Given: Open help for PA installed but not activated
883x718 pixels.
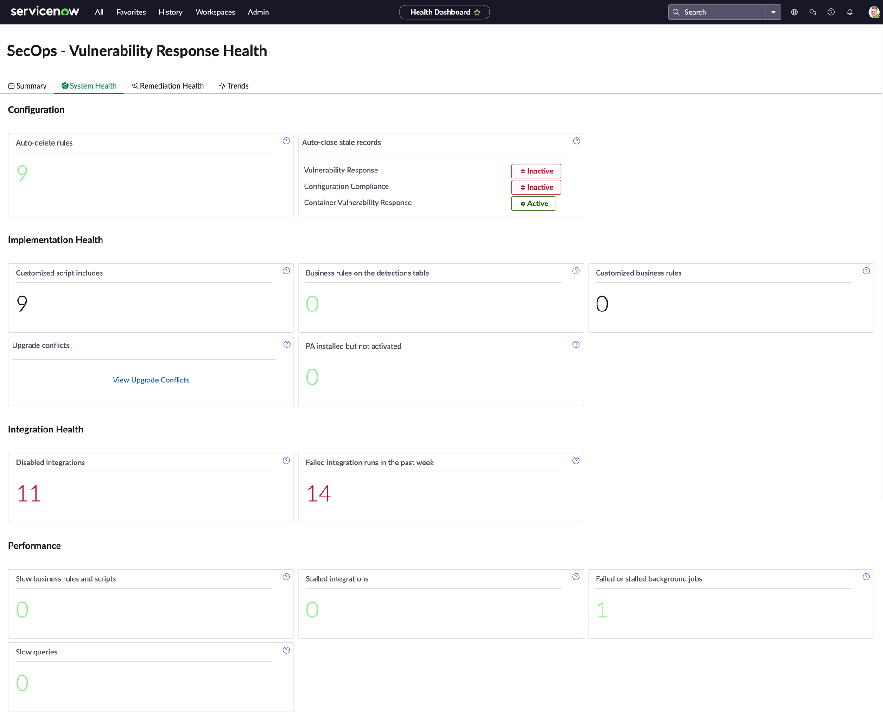Looking at the screenshot, I should point(576,344).
